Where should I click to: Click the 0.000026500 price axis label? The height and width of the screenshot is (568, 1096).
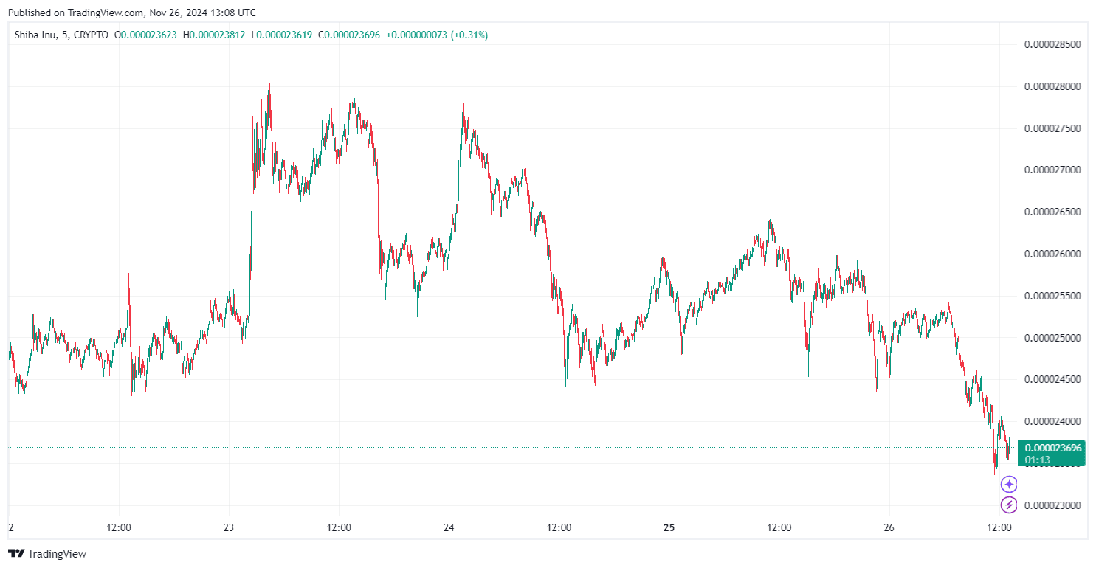tap(1052, 212)
